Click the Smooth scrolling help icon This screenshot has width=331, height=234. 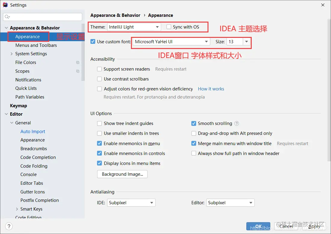(237, 123)
